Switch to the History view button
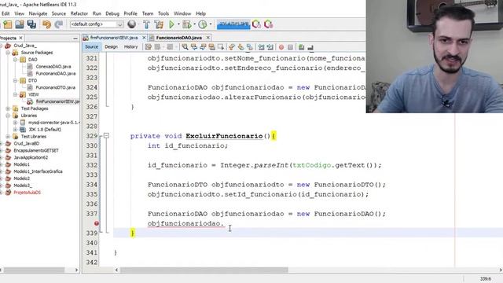Image resolution: width=503 pixels, height=283 pixels. tap(130, 47)
